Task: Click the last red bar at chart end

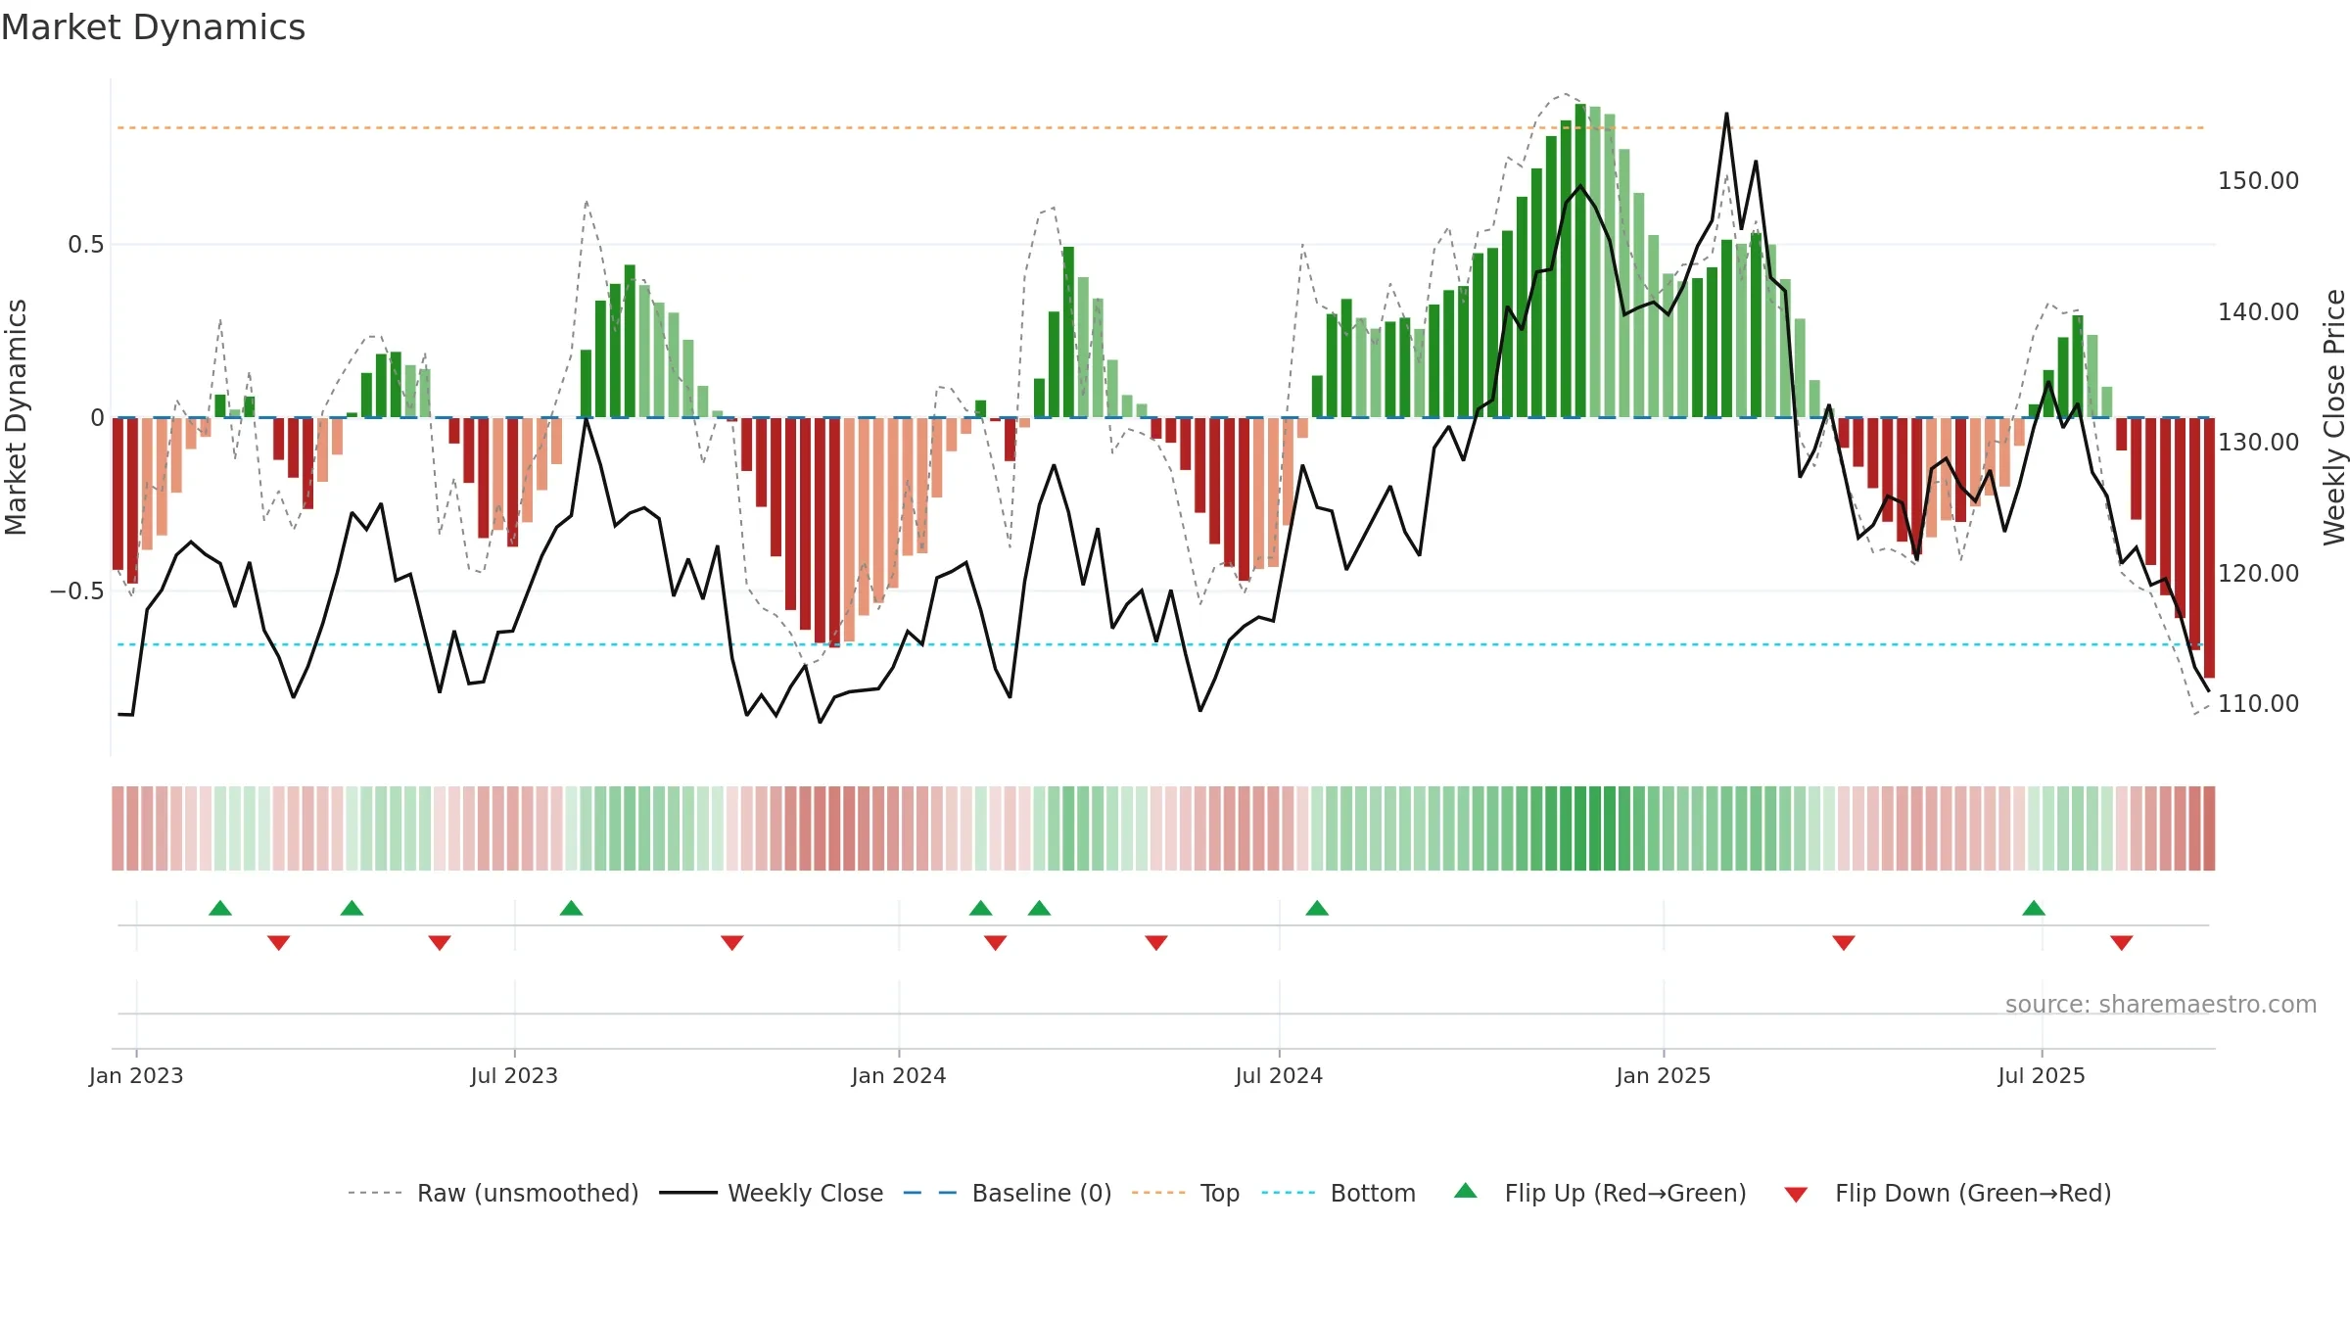Action: [2209, 547]
